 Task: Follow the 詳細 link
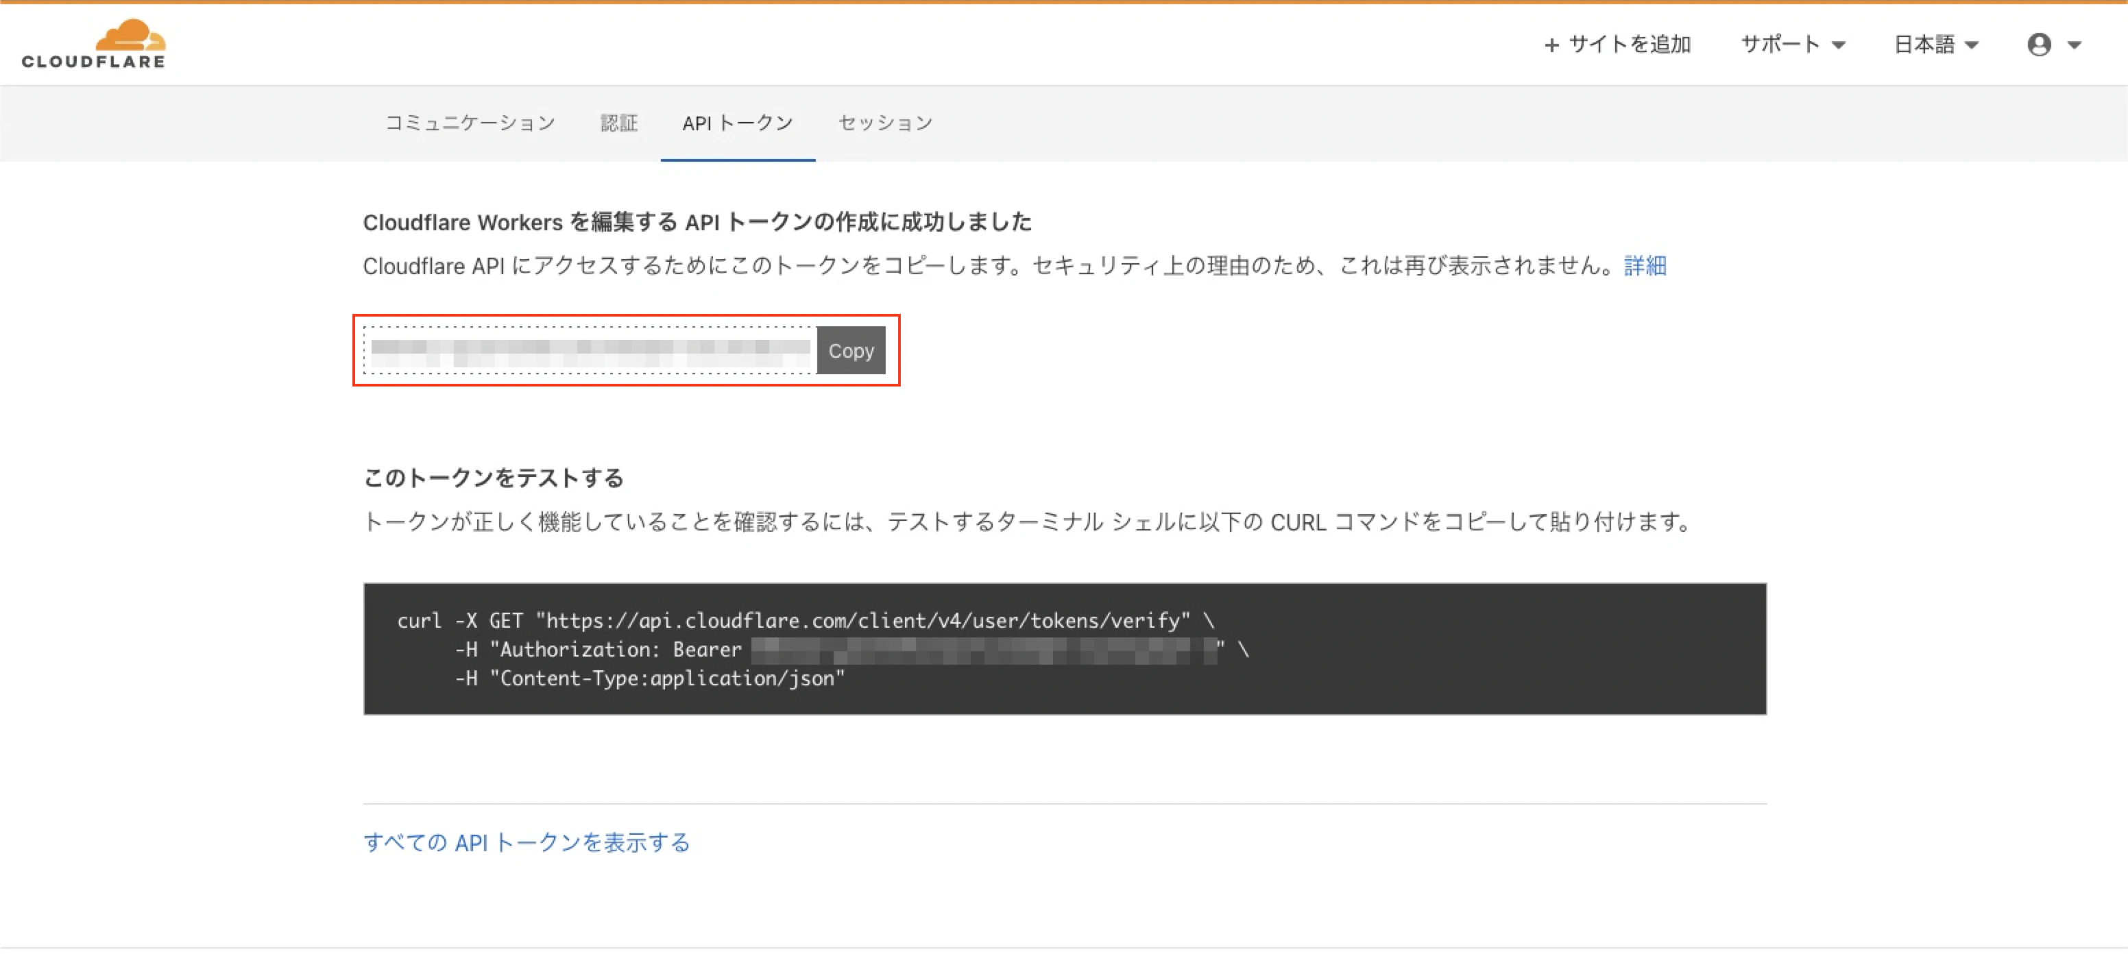(x=1645, y=266)
